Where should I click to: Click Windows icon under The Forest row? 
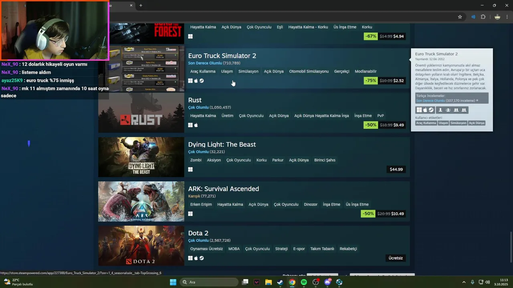point(190,36)
